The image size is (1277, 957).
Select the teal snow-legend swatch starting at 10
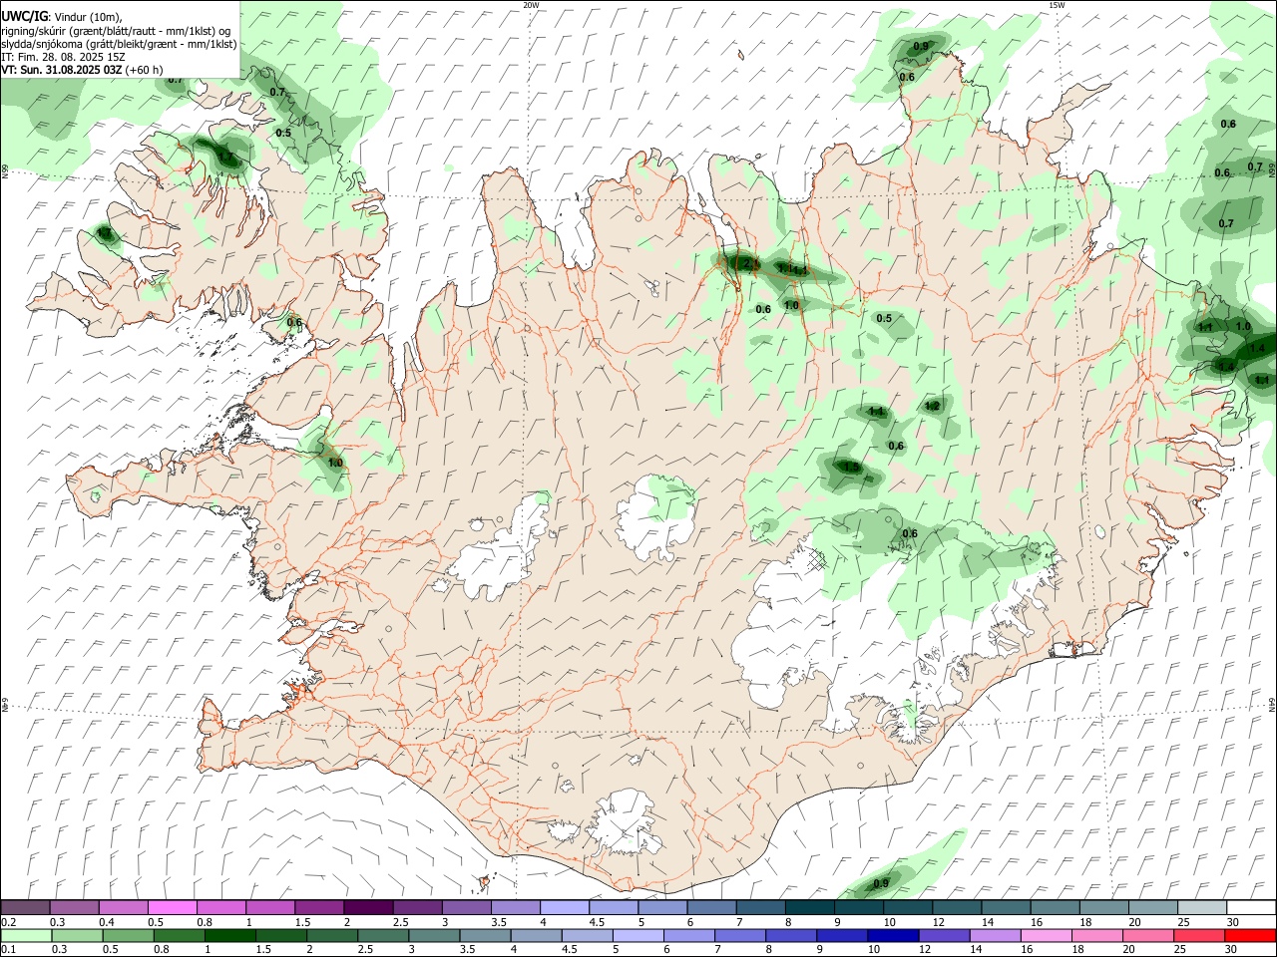[x=907, y=908]
